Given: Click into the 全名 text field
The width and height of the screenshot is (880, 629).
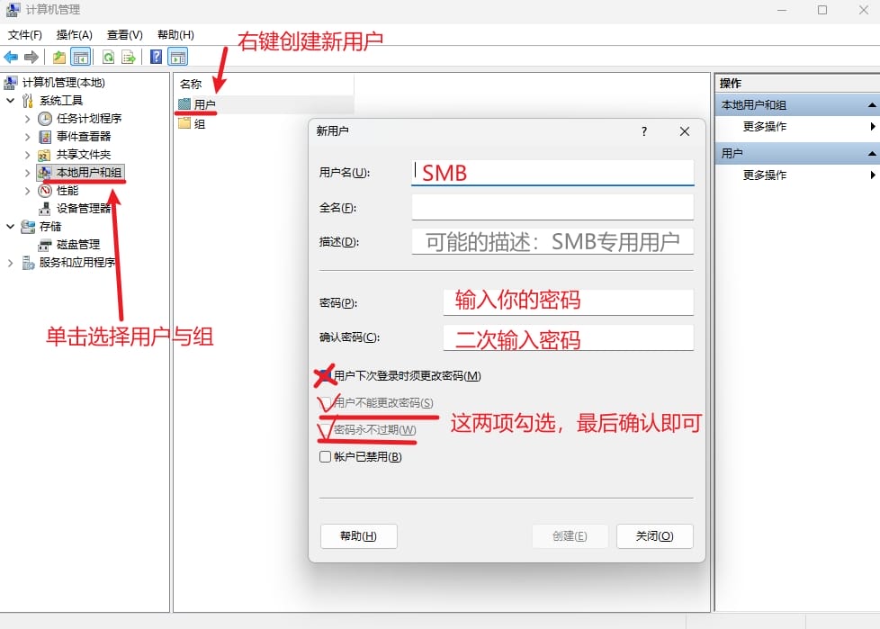Looking at the screenshot, I should click(552, 207).
